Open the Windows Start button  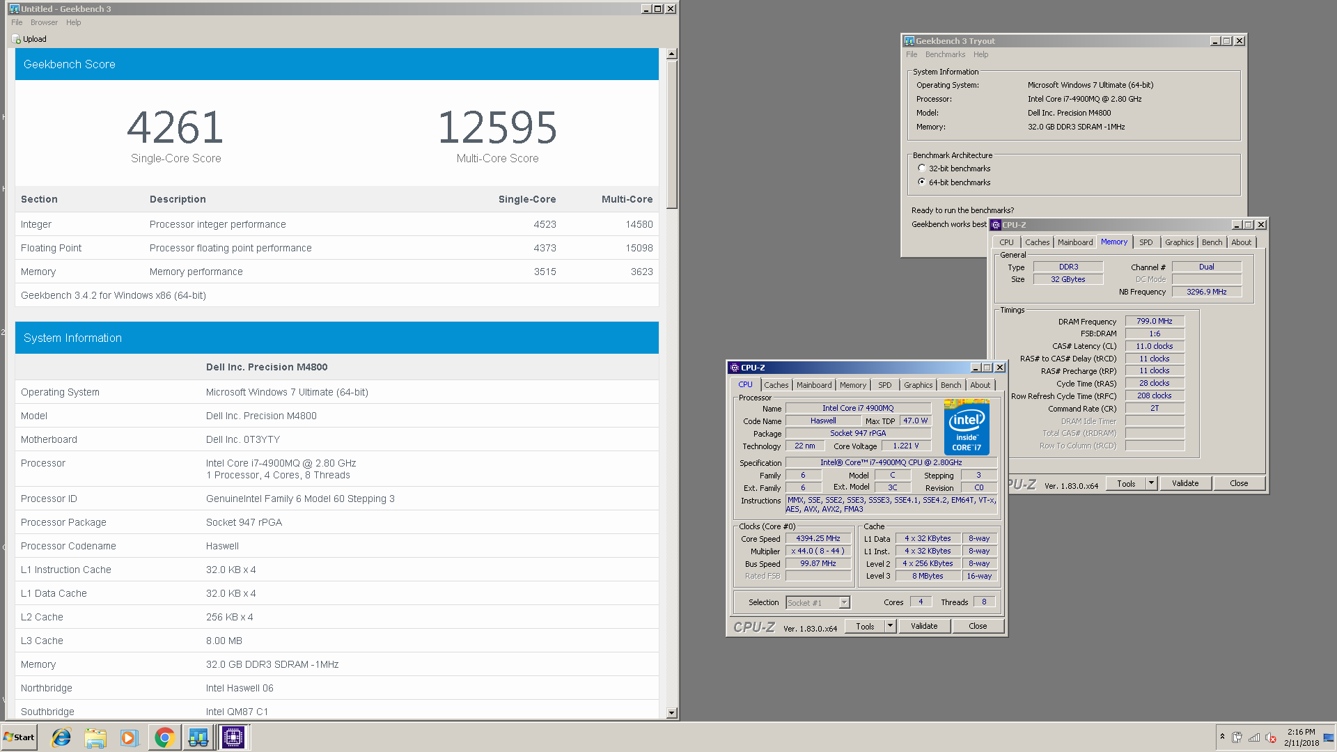point(19,737)
